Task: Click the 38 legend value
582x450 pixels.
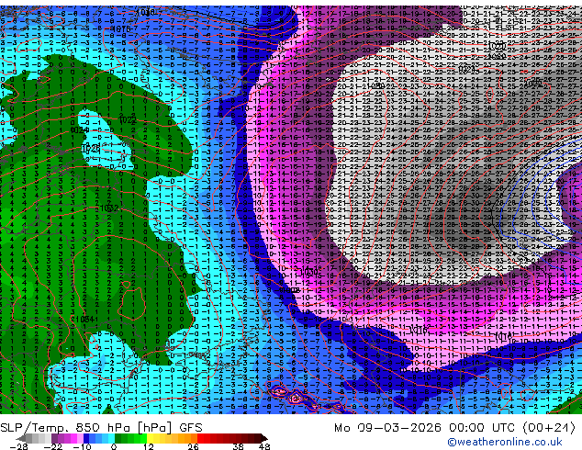Action: (239, 446)
